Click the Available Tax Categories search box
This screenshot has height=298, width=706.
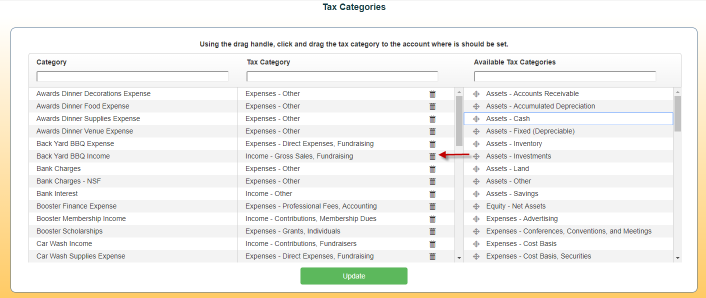pyautogui.click(x=565, y=76)
